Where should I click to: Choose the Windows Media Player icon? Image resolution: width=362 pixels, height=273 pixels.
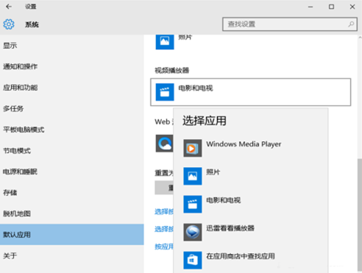(x=193, y=148)
